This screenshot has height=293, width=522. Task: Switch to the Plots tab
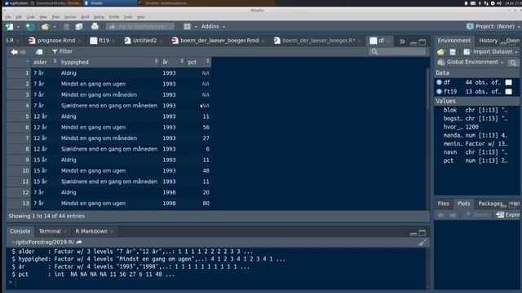[463, 203]
